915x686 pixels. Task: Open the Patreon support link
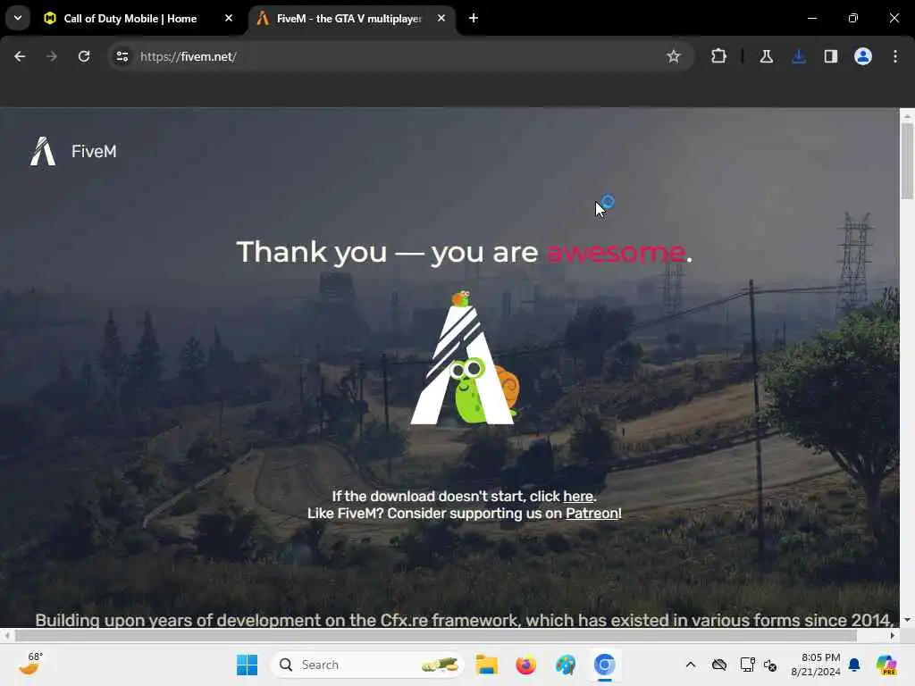click(592, 514)
